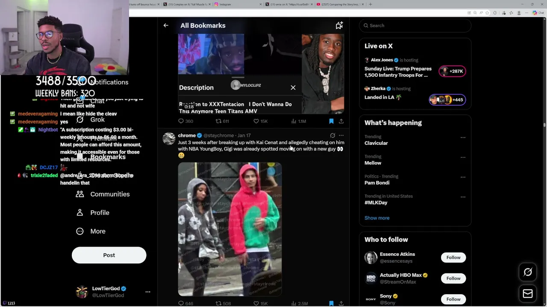Open Profile in the sidebar
The height and width of the screenshot is (307, 547).
(92, 213)
